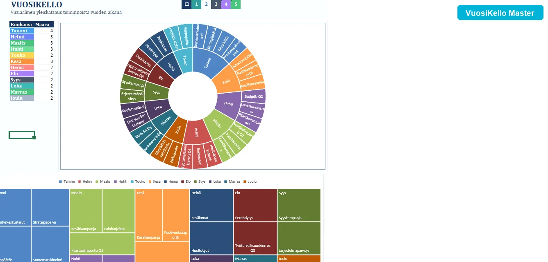Select the Kuukausi table header cell

pos(21,25)
